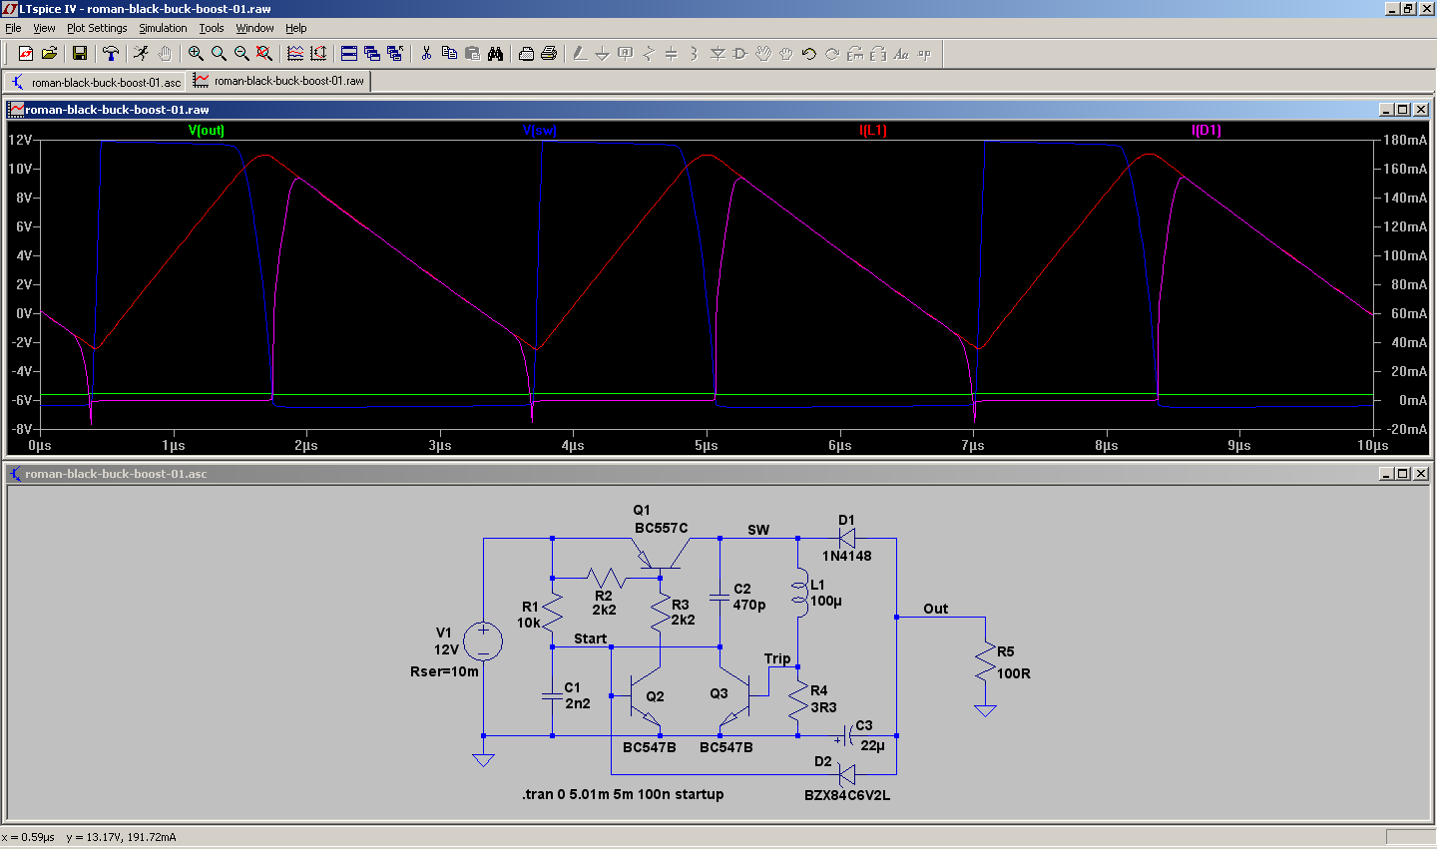The width and height of the screenshot is (1437, 849).
Task: Click the Print icon in the toolbar
Action: pos(548,54)
